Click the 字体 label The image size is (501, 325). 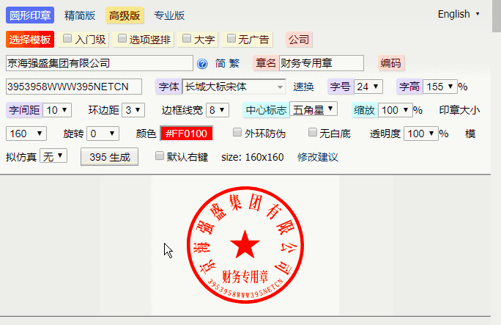tap(168, 87)
